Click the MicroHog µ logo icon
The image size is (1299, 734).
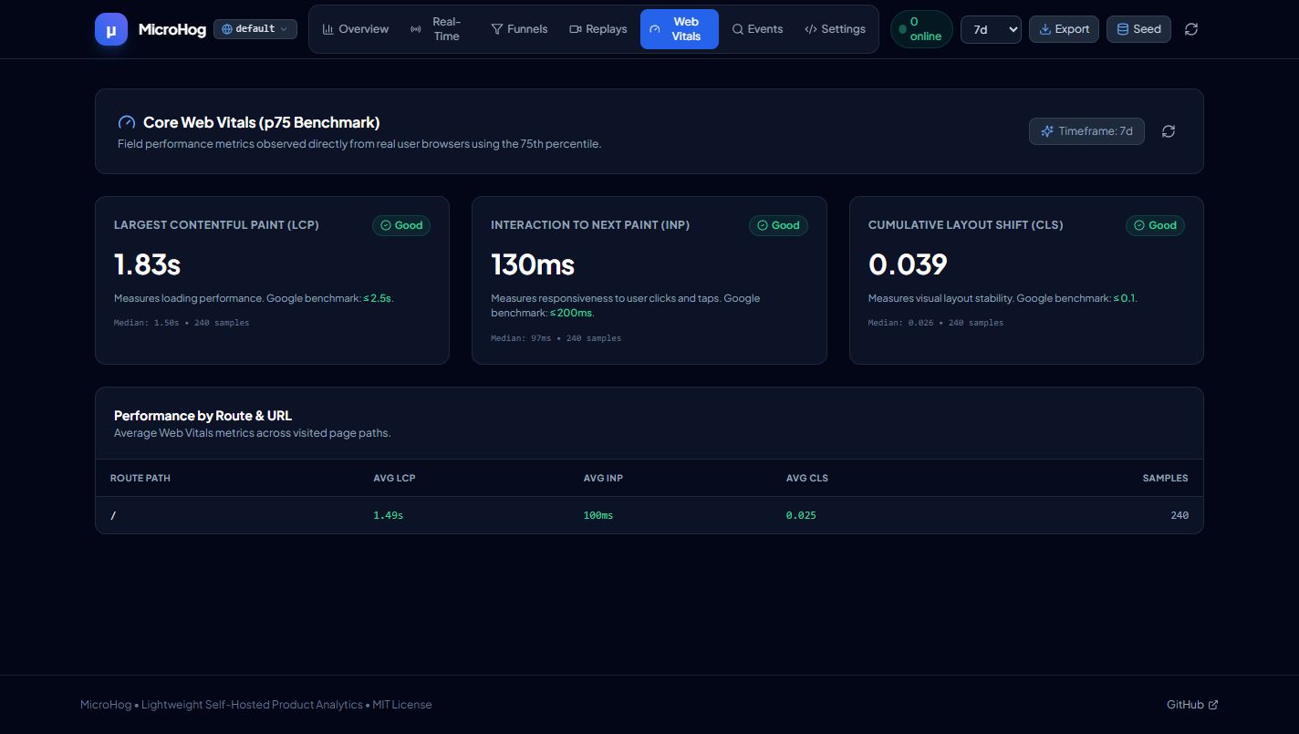tap(111, 29)
